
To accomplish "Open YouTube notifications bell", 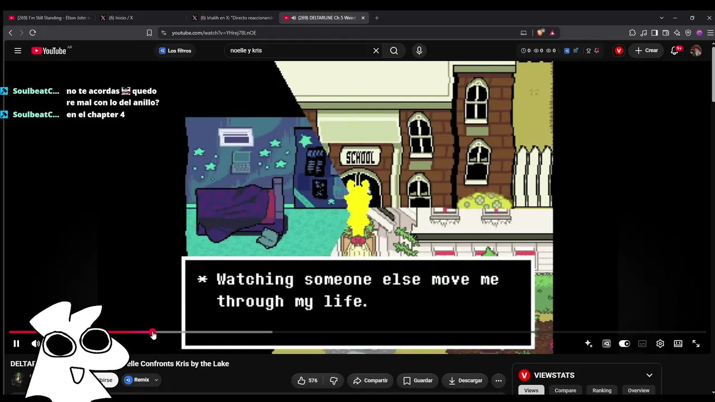I will click(675, 50).
